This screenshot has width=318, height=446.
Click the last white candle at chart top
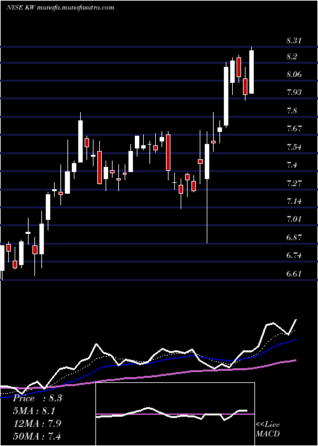252,71
